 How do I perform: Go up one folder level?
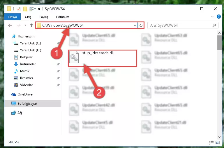[x=31, y=25]
